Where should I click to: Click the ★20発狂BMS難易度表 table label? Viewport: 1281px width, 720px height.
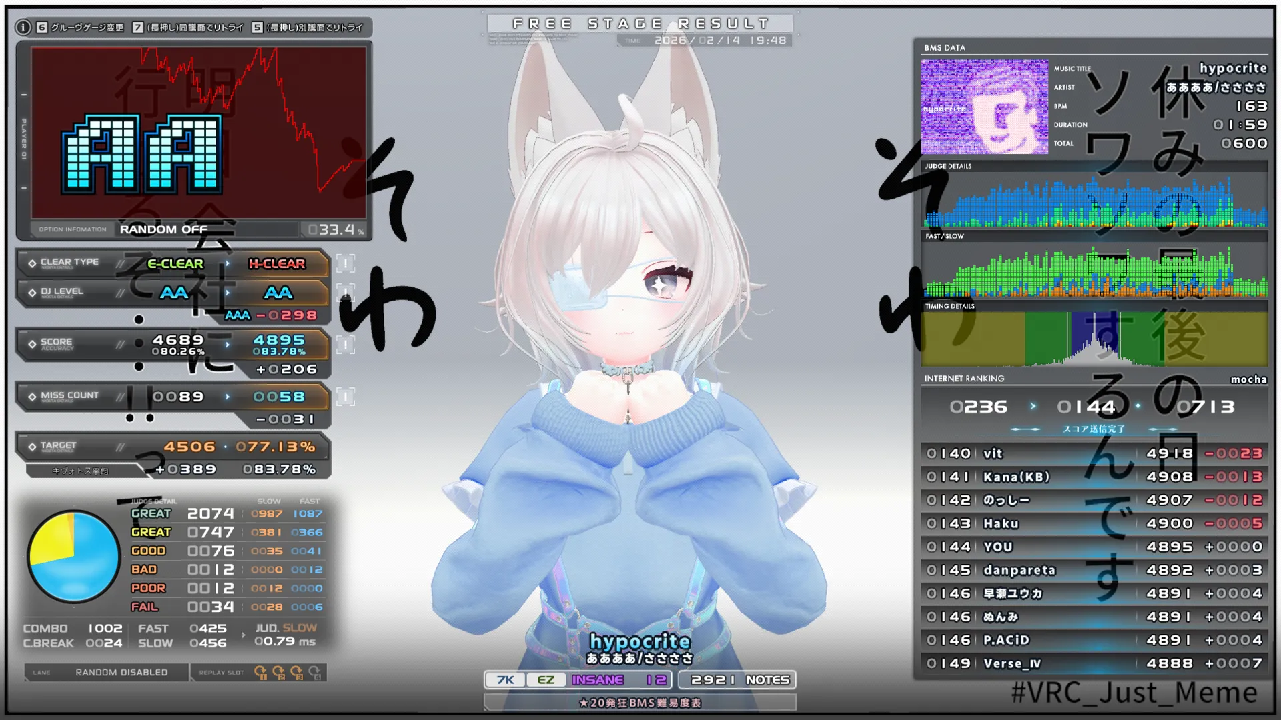click(x=640, y=703)
